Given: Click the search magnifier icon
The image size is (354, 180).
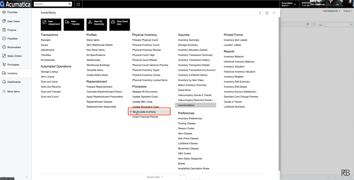Looking at the screenshot, I should 70,4.
